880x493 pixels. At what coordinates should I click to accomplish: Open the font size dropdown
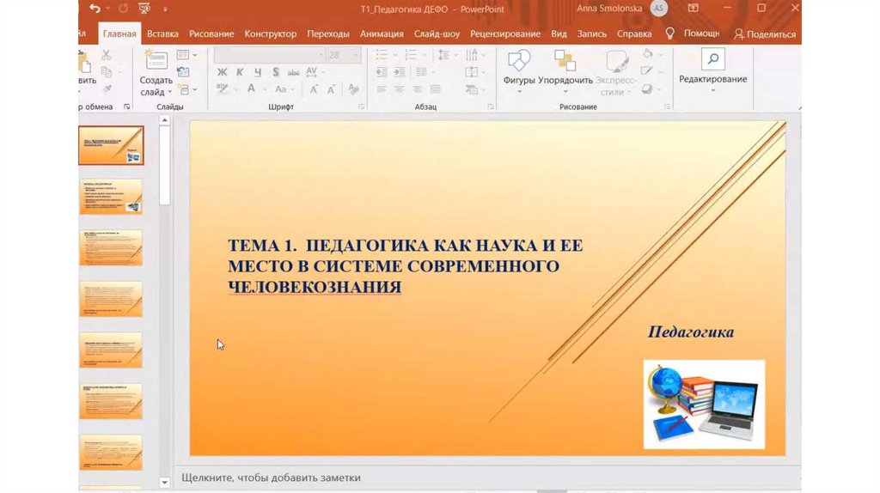click(357, 55)
